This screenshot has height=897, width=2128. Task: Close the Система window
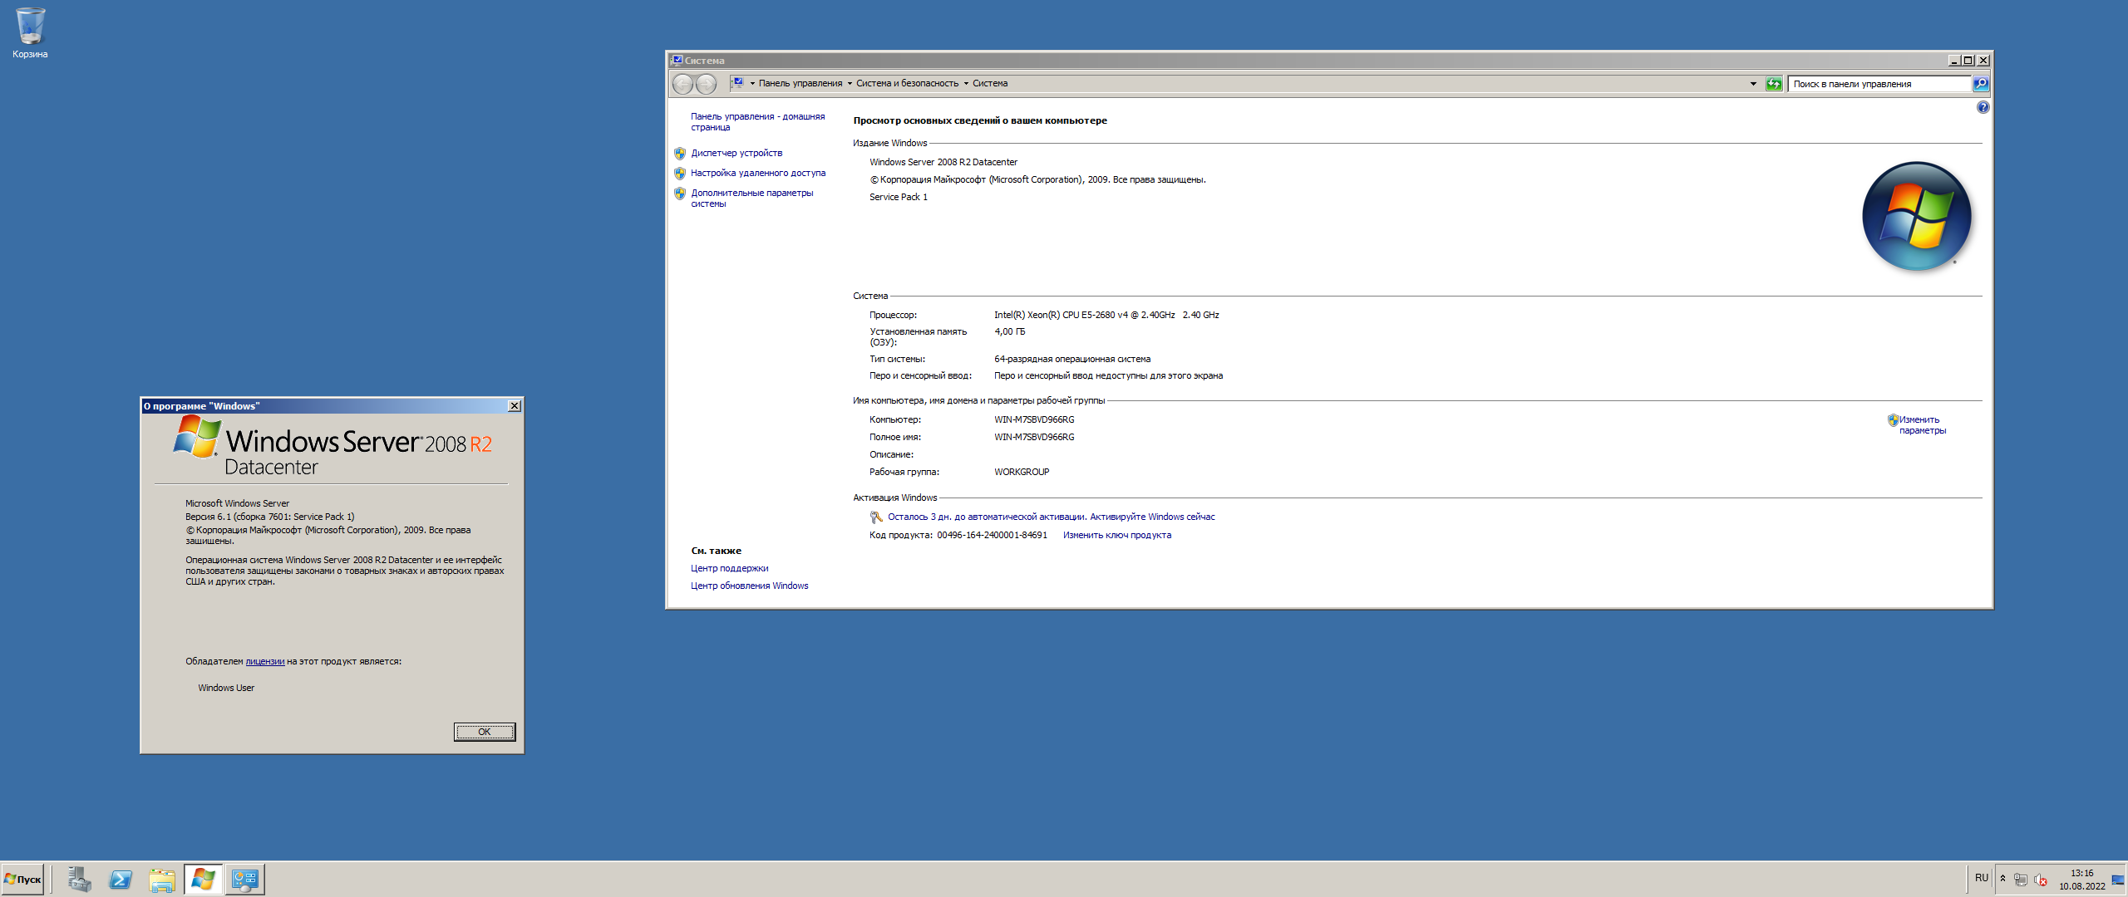pyautogui.click(x=1983, y=61)
